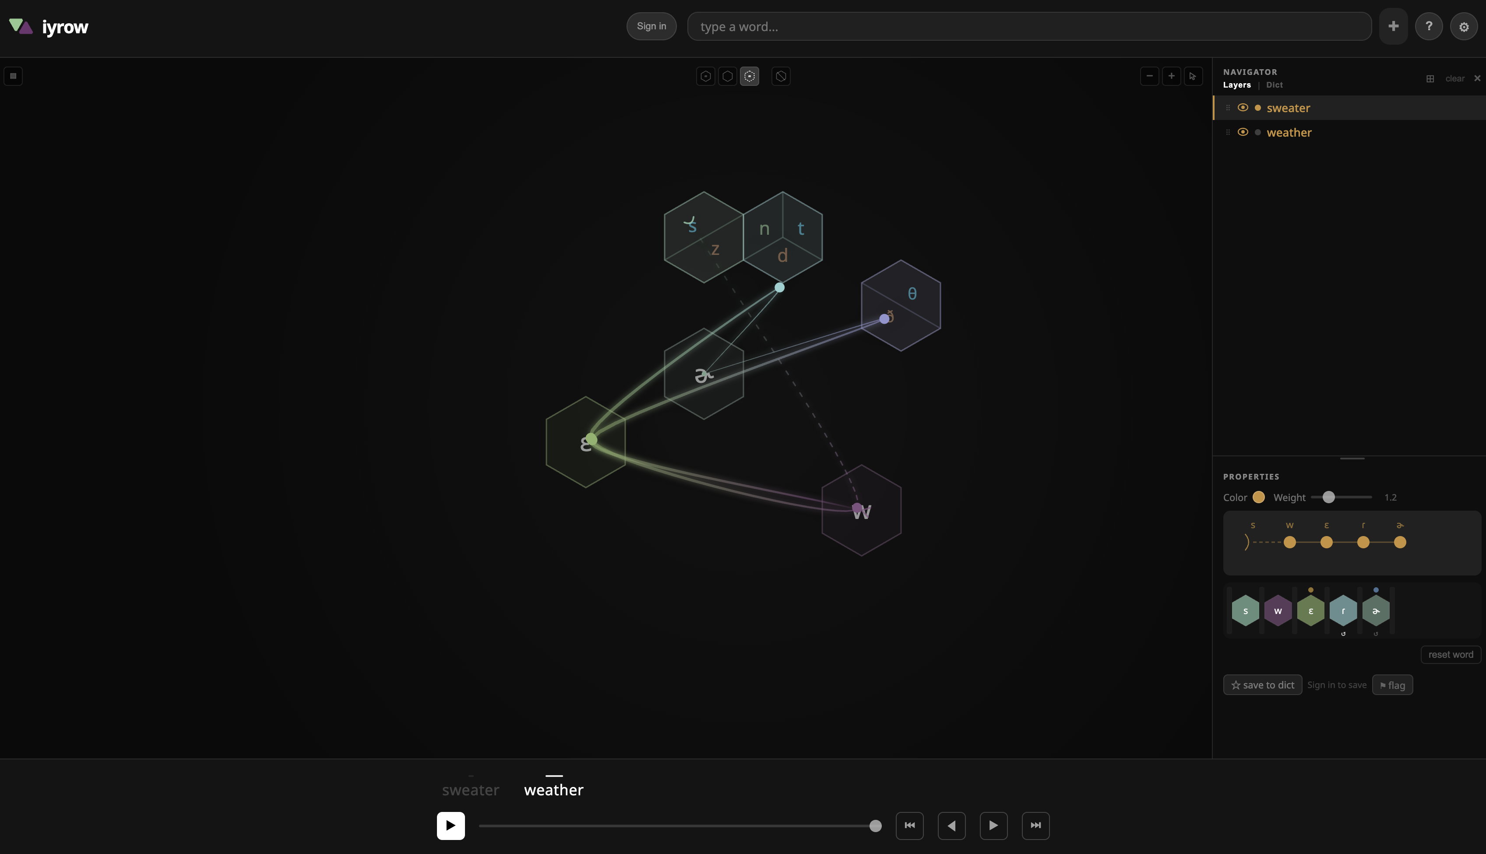Click the reset arrow under the ɾ tile
The width and height of the screenshot is (1486, 854).
click(x=1343, y=634)
